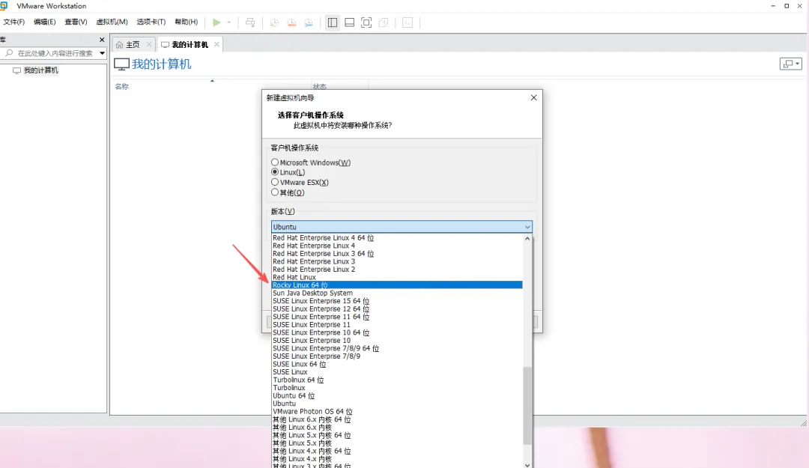
Task: Select the VMware ESX(X) radio button
Action: (x=275, y=182)
